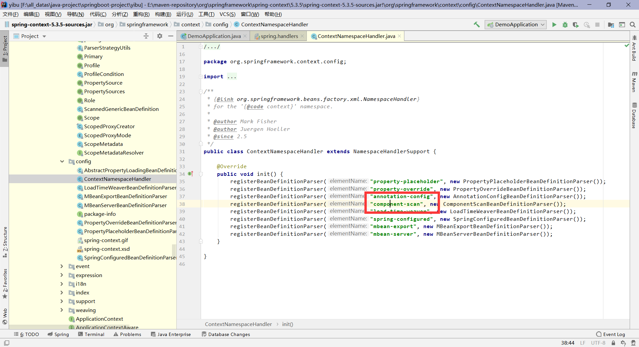Switch to the spring.handlers tab
This screenshot has width=639, height=347.
click(279, 36)
